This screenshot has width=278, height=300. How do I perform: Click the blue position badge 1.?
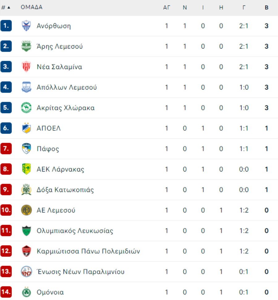[6, 26]
